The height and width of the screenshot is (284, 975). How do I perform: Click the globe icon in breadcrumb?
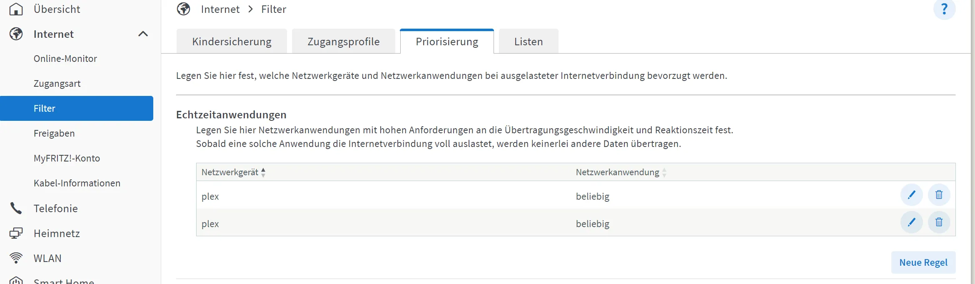[183, 9]
